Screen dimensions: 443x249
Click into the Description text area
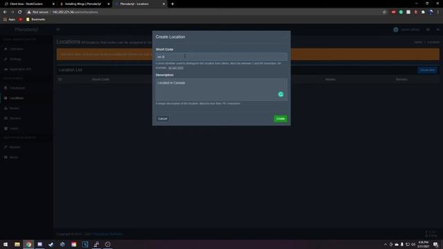coord(221,89)
